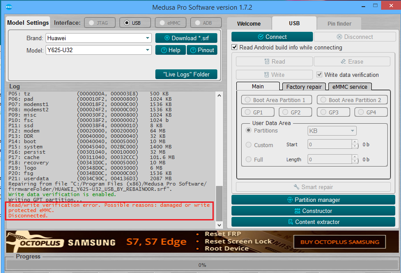The width and height of the screenshot is (401, 273).
Task: Click the "Live Logs" Folder button
Action: 186,74
